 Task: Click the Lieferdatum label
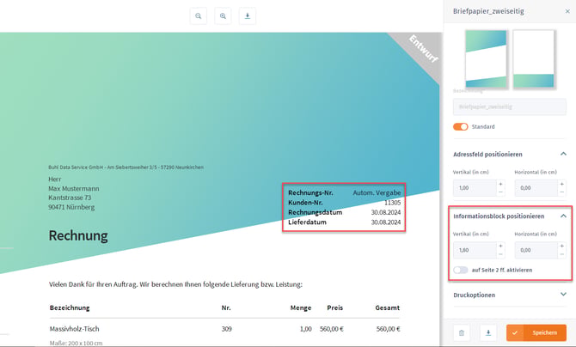pos(307,222)
